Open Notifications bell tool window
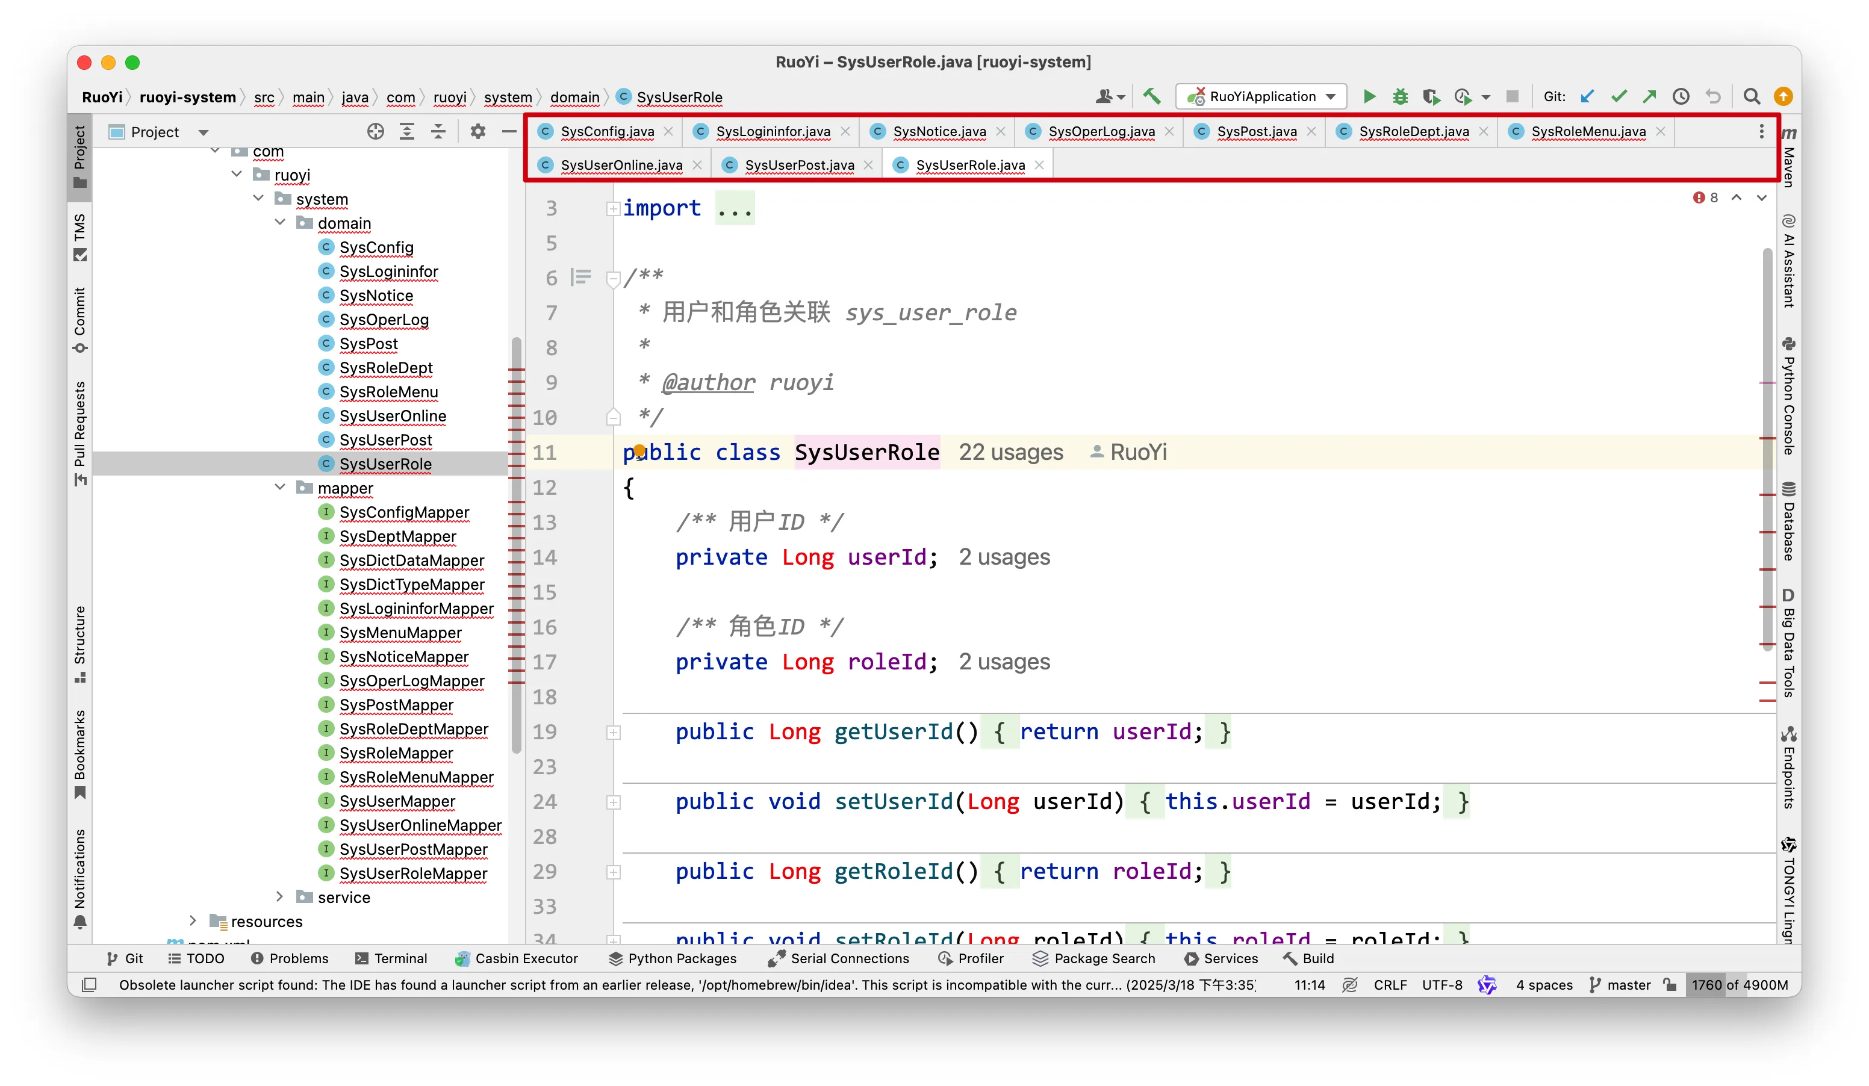The image size is (1869, 1086). pyautogui.click(x=80, y=878)
